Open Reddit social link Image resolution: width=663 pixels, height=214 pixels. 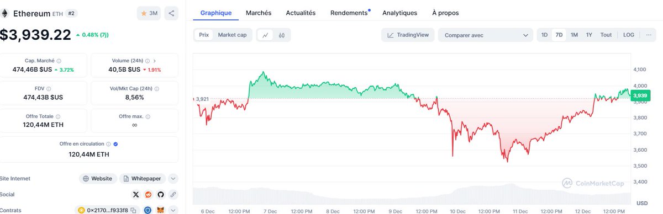[149, 195]
